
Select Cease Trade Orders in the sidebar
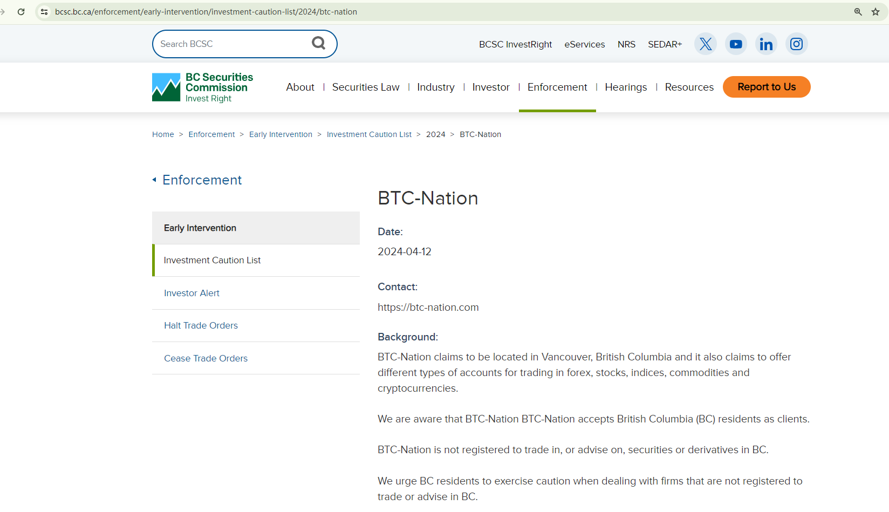pyautogui.click(x=206, y=358)
